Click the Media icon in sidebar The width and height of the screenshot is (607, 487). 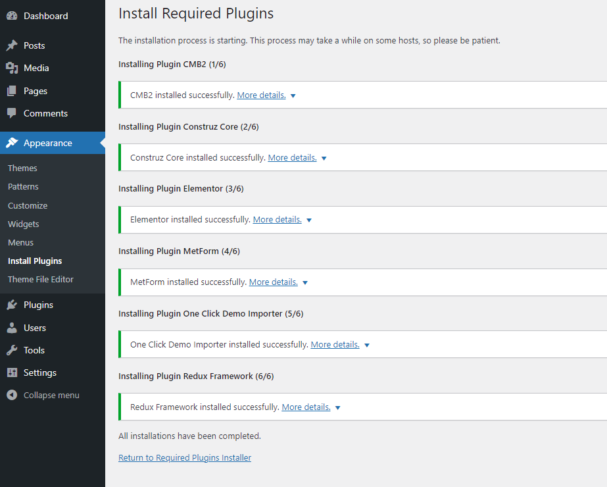point(12,68)
